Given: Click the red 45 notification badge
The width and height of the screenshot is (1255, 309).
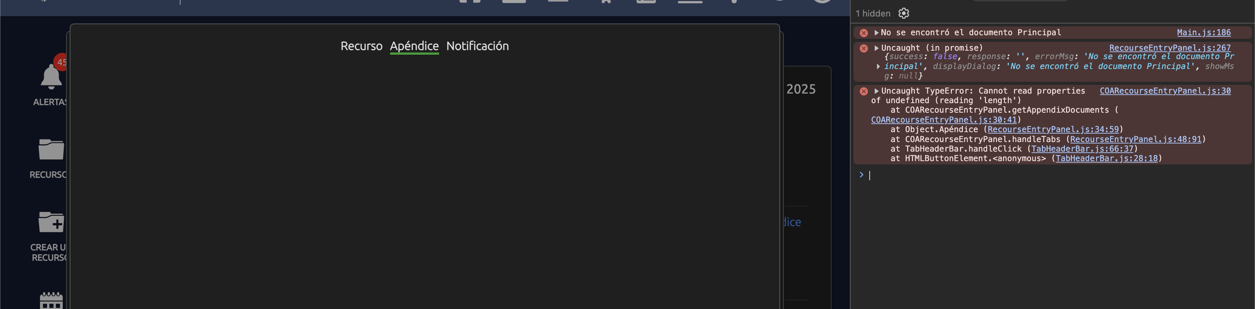Looking at the screenshot, I should [61, 62].
